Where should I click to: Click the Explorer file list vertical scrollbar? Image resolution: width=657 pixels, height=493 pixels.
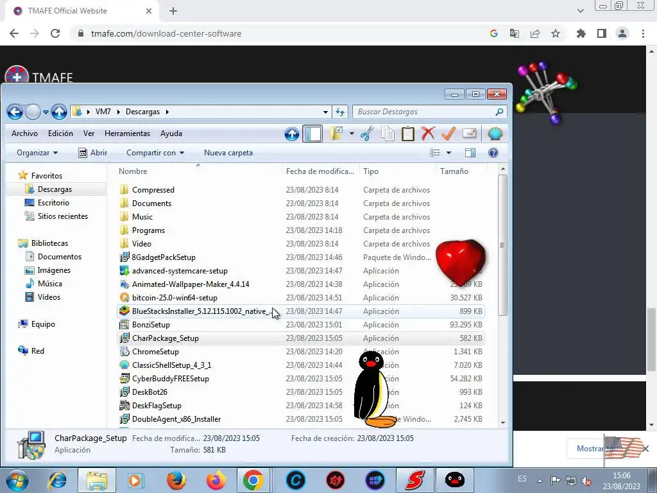coord(503,245)
